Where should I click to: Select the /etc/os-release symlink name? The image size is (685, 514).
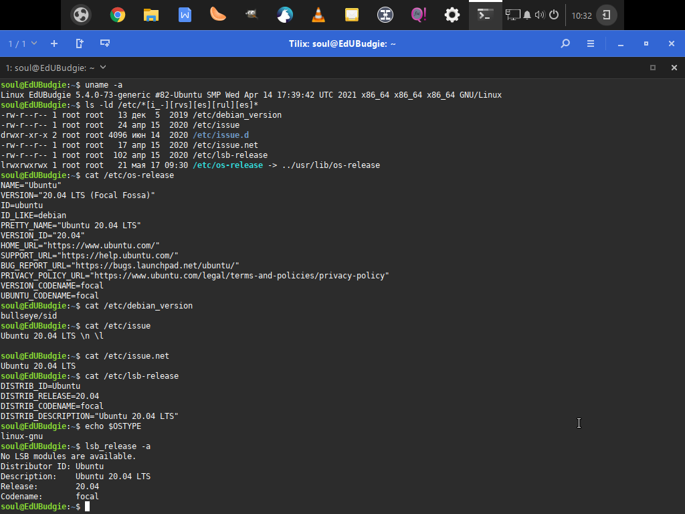point(227,165)
